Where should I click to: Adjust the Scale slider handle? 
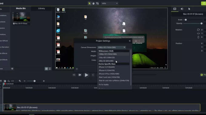(186, 20)
